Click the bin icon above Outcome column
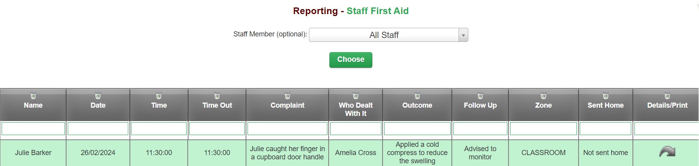Screen dimensions: 699x166 click(417, 96)
